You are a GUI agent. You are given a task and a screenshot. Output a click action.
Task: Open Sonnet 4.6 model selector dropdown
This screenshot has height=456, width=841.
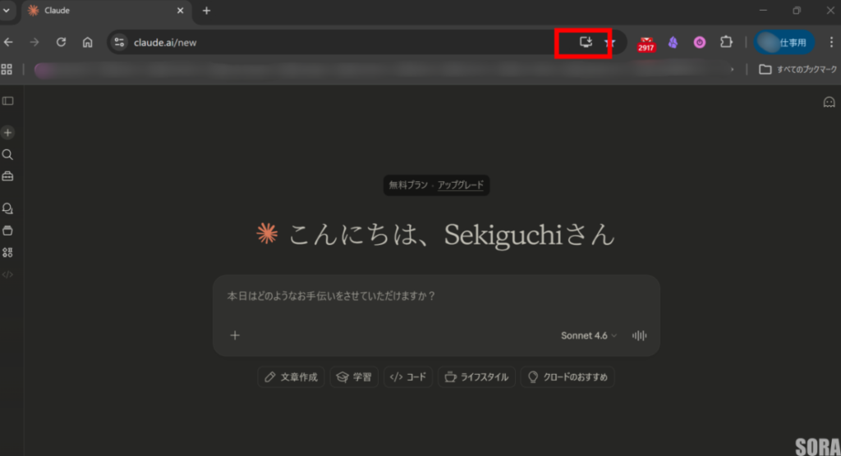point(588,335)
